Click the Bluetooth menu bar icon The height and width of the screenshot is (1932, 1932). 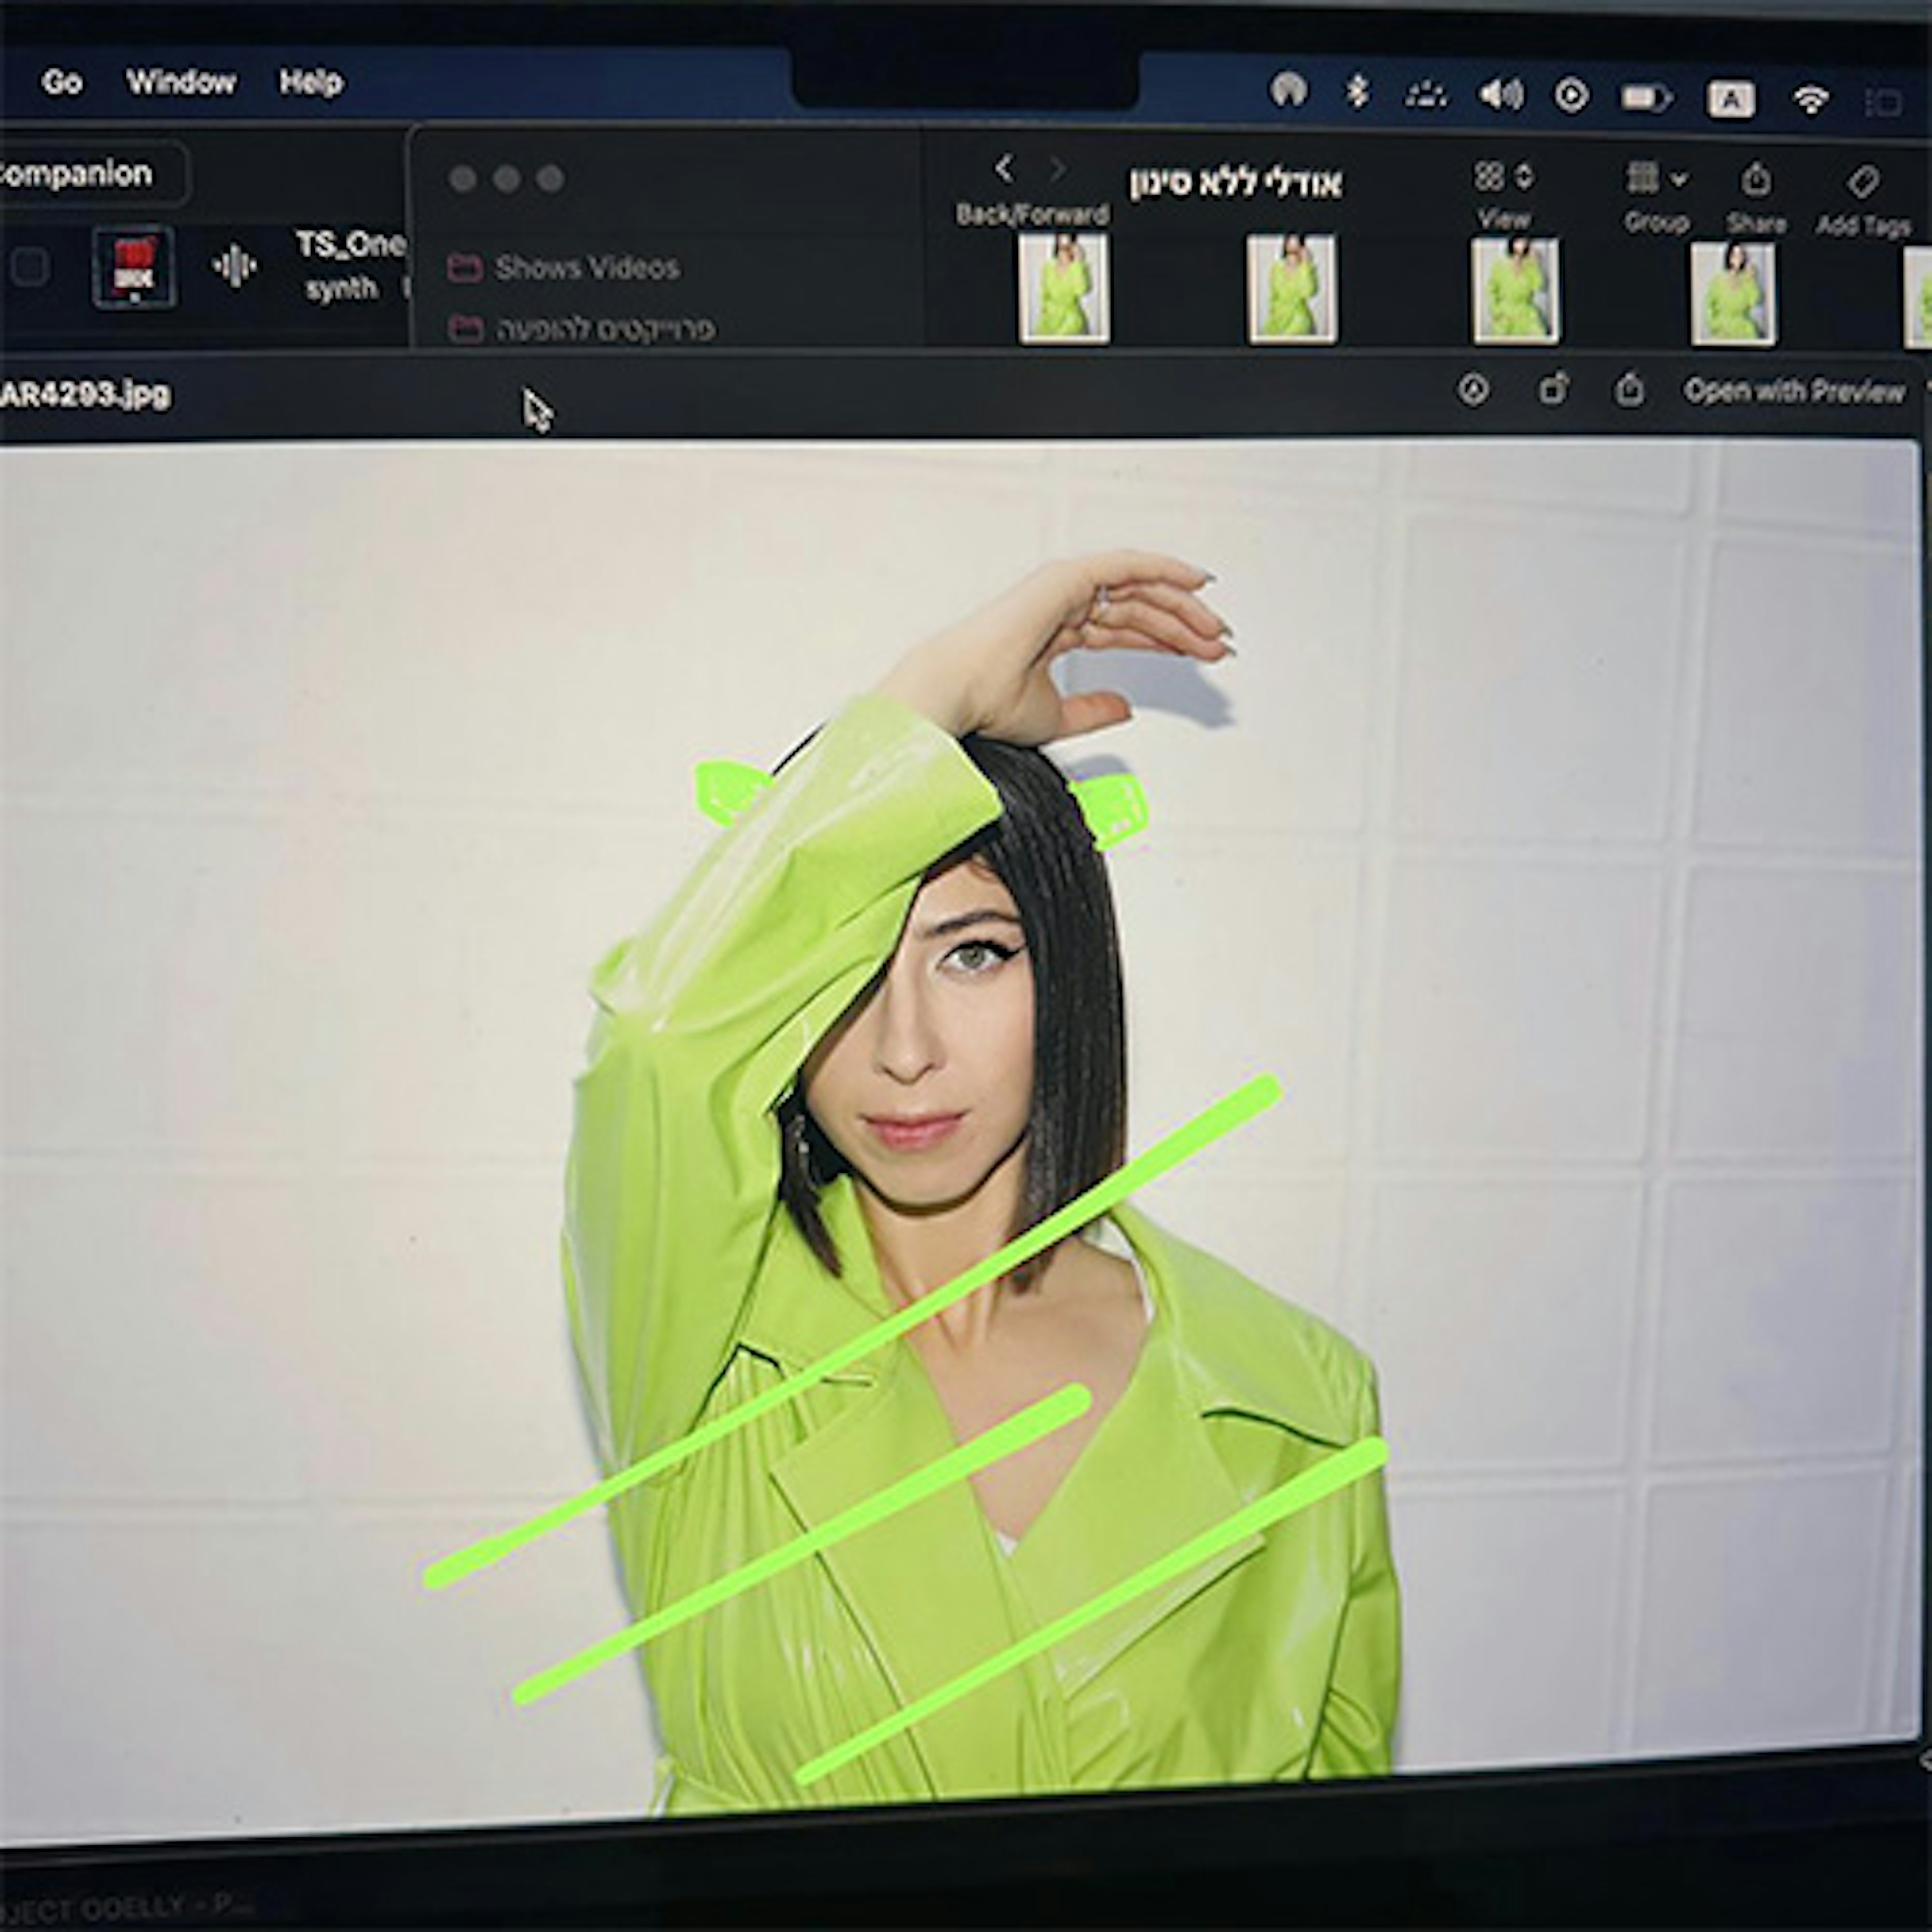pyautogui.click(x=1357, y=92)
